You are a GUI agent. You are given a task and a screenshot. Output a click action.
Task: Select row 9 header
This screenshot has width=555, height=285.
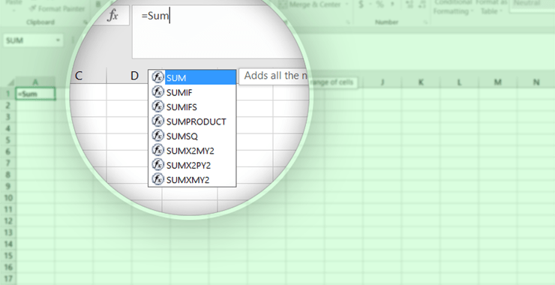point(7,186)
